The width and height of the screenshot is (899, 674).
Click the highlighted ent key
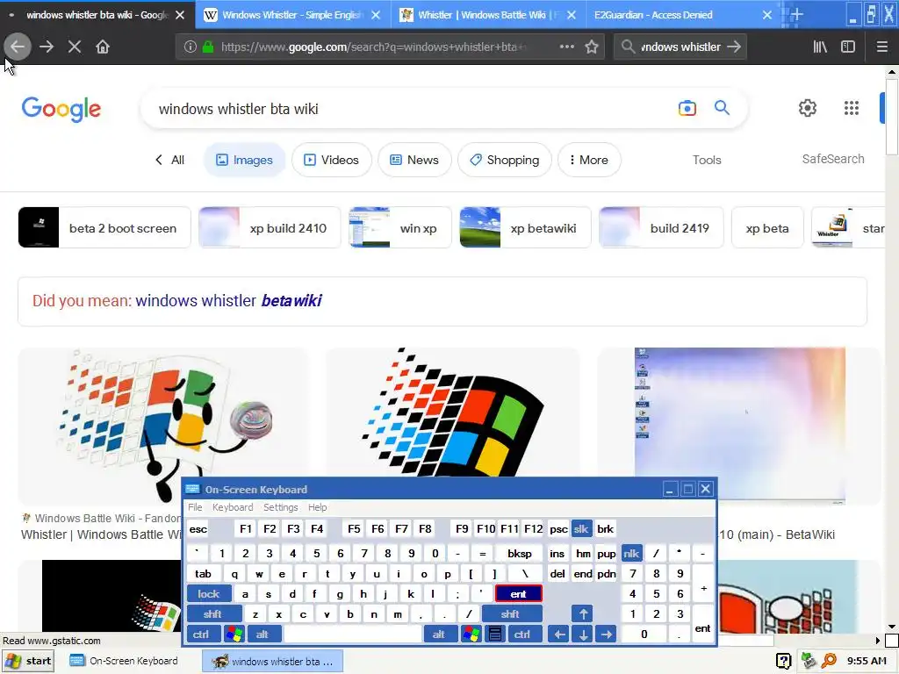(518, 594)
